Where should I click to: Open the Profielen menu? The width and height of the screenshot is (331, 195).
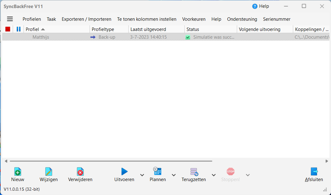coord(32,19)
